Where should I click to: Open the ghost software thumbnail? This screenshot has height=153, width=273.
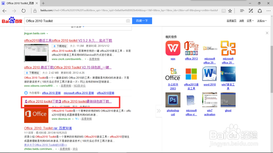228,100
